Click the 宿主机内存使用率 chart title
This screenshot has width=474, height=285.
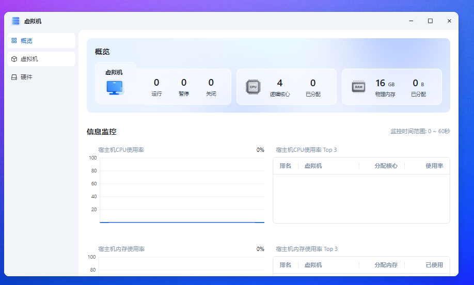(121, 249)
